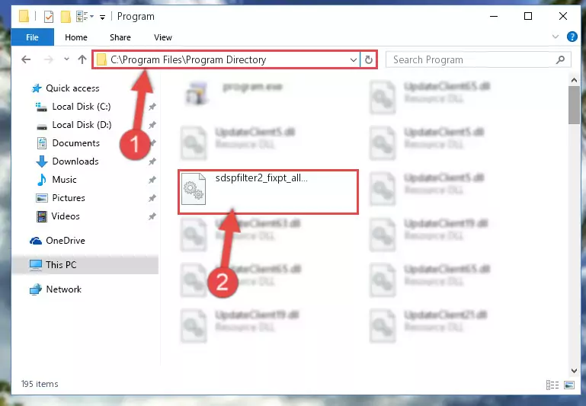Viewport: 586px width, 406px height.
Task: Expand the ribbon with chevron
Action: point(556,37)
